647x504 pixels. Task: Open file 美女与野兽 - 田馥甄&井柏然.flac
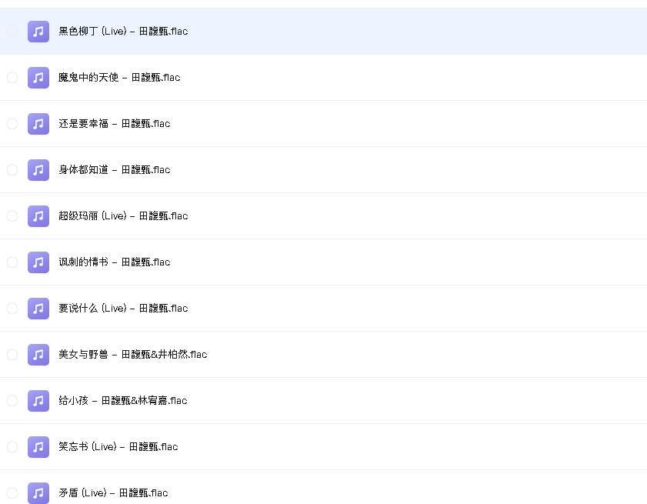(133, 355)
